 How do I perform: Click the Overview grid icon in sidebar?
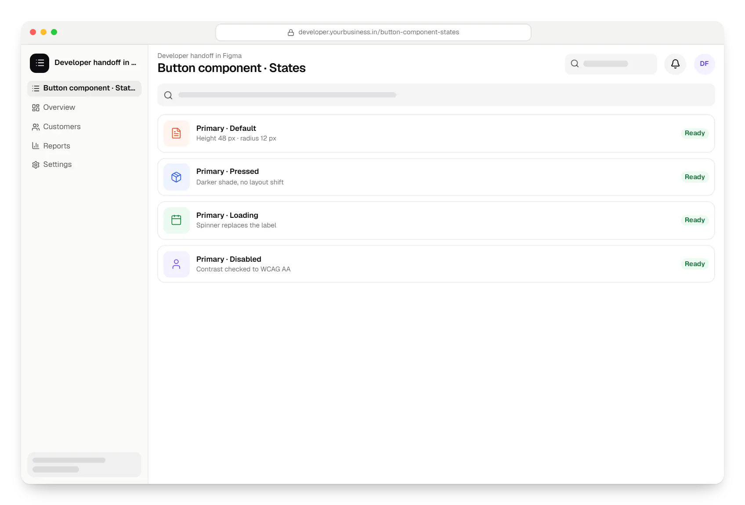[x=36, y=108]
